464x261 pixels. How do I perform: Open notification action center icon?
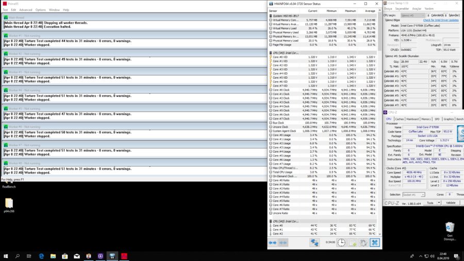[457, 256]
